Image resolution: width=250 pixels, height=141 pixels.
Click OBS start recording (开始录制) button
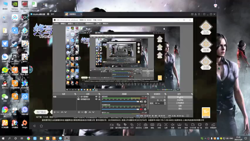coord(180,100)
